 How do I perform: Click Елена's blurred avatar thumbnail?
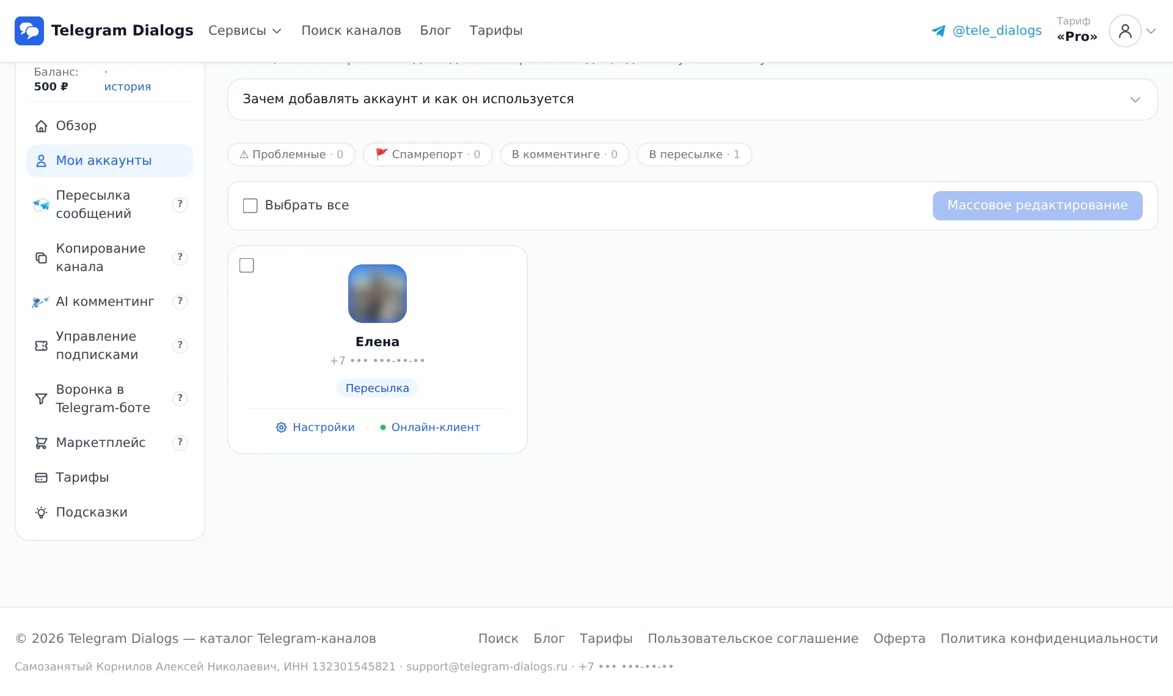(378, 294)
